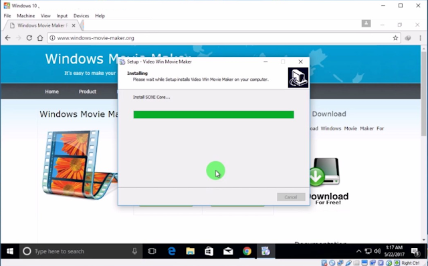The width and height of the screenshot is (428, 266).
Task: Click guest network tray icon
Action: 368,251
